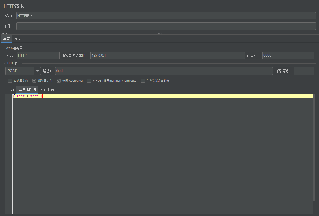This screenshot has width=319, height=216.
Task: Switch to the 高级 tab
Action: 18,39
